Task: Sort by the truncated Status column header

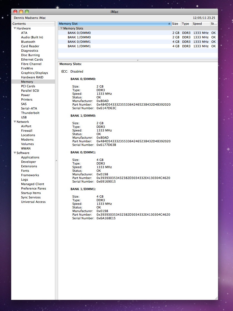Action: [x=214, y=24]
